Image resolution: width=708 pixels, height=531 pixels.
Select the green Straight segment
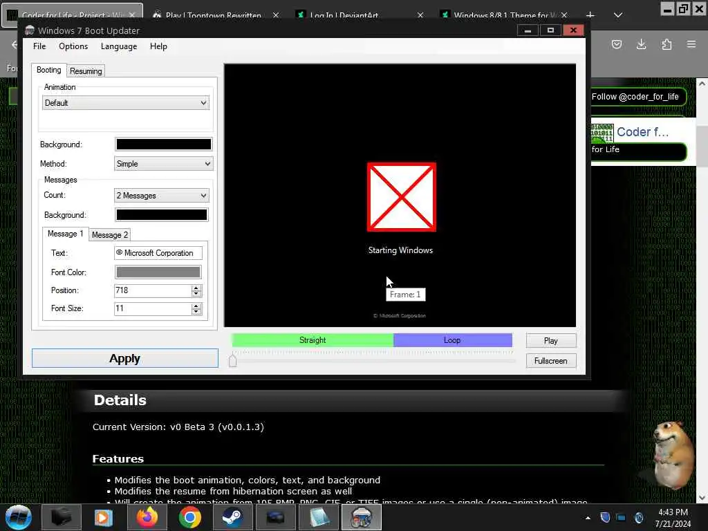313,340
